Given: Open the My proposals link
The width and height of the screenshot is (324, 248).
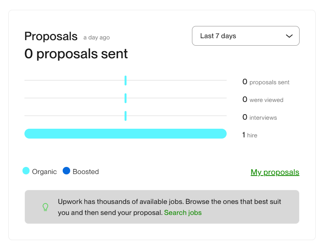Looking at the screenshot, I should pos(275,172).
